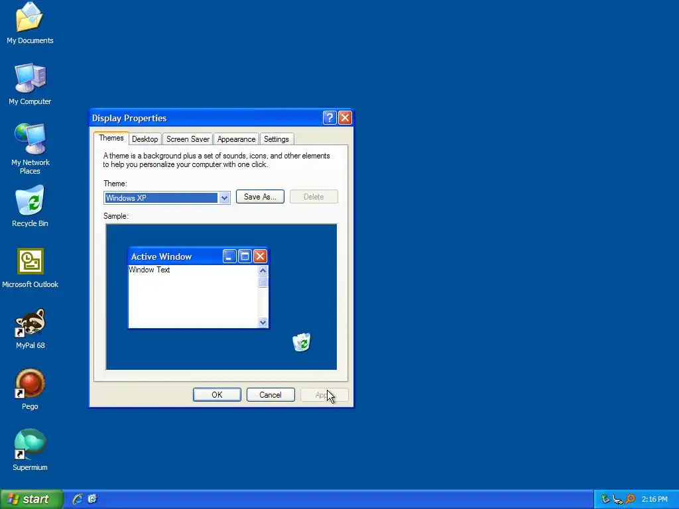Click the sample window's red close button
This screenshot has width=679, height=509.
(260, 256)
